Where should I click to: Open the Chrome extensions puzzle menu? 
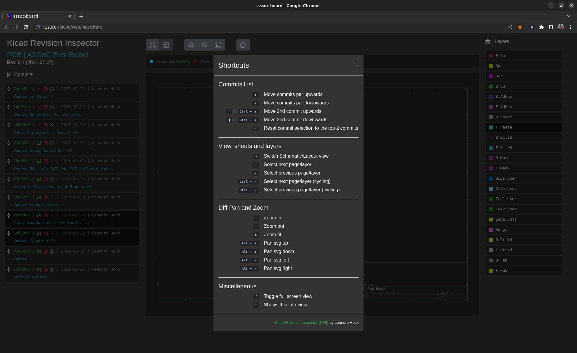click(x=541, y=27)
